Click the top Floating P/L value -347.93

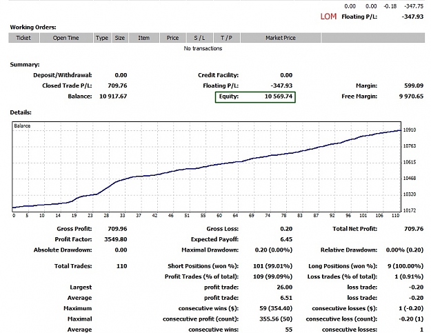(412, 17)
